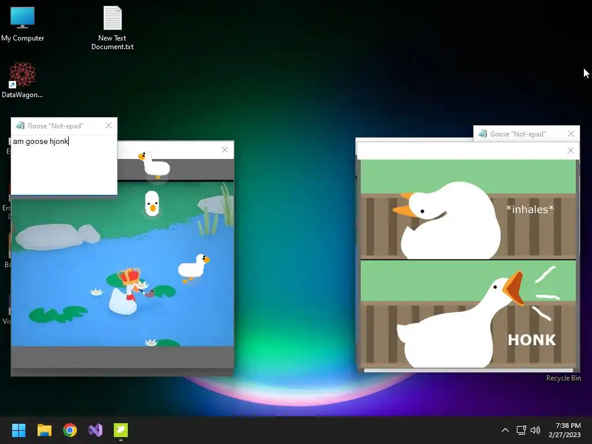Viewport: 592px width, 444px height.
Task: Select the New Text Document.txt file icon
Action: (112, 28)
